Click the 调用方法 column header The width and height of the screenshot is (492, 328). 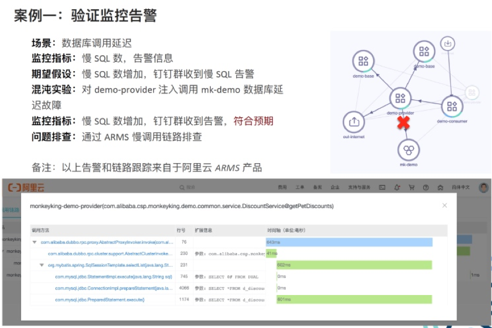coord(40,230)
